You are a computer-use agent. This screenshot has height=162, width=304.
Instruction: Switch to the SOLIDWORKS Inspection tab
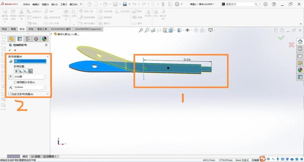88,29
